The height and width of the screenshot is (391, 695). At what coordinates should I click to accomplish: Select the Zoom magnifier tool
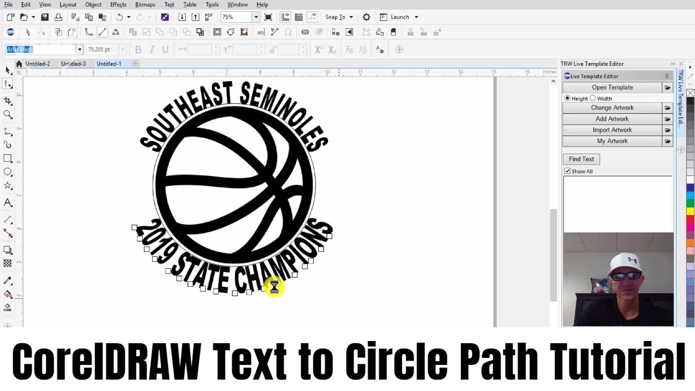[x=8, y=114]
